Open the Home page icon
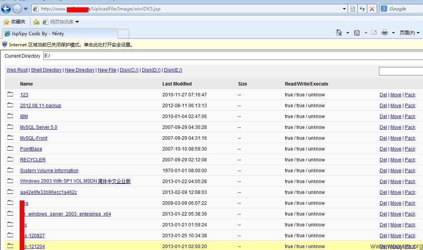Viewport: 423px width, 250px height. (339, 33)
